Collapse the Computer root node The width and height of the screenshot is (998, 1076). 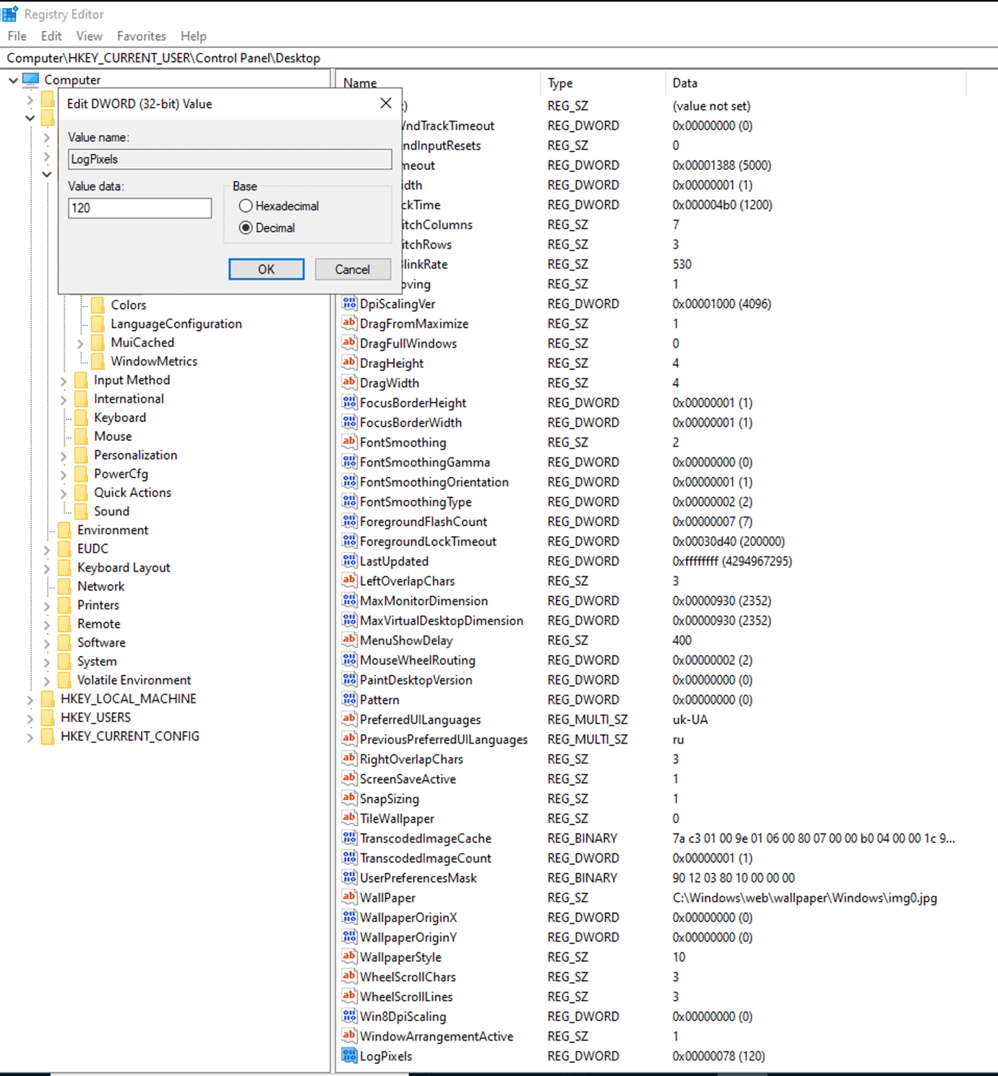[x=13, y=80]
